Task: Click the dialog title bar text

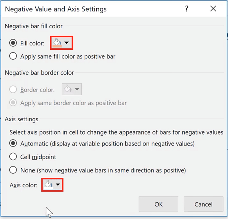Action: [x=56, y=9]
